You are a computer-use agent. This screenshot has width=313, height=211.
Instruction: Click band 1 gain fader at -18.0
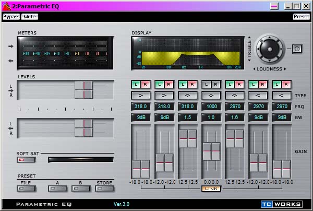(x=141, y=169)
